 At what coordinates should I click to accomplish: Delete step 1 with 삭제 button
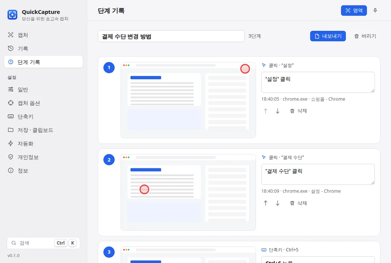click(298, 111)
